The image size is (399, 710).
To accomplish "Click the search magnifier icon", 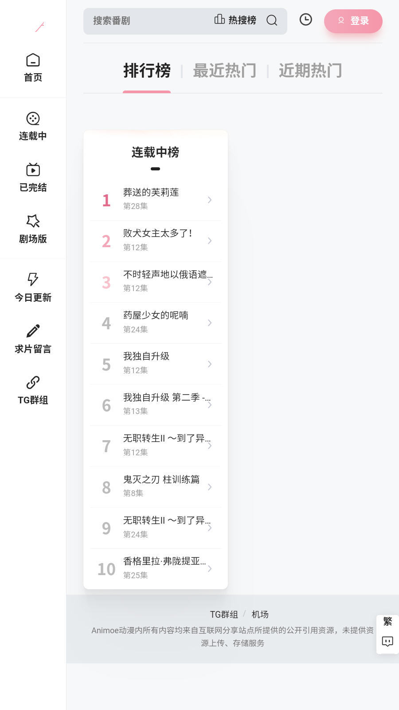I will [x=272, y=20].
